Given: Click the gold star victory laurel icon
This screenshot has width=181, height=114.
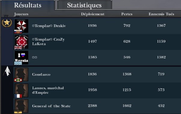Looking at the screenshot, I should (x=7, y=23).
